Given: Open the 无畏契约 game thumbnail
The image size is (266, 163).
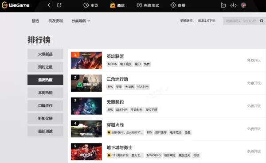Looking at the screenshot, I should [86, 106].
